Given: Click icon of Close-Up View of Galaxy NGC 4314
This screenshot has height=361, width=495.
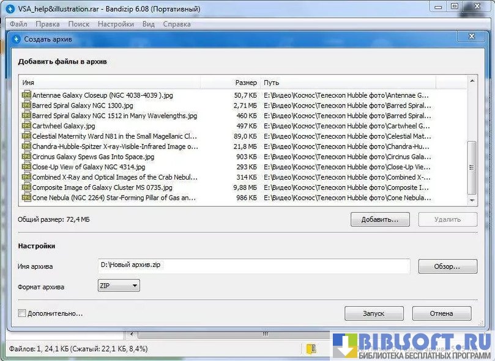Looking at the screenshot, I should [26, 167].
